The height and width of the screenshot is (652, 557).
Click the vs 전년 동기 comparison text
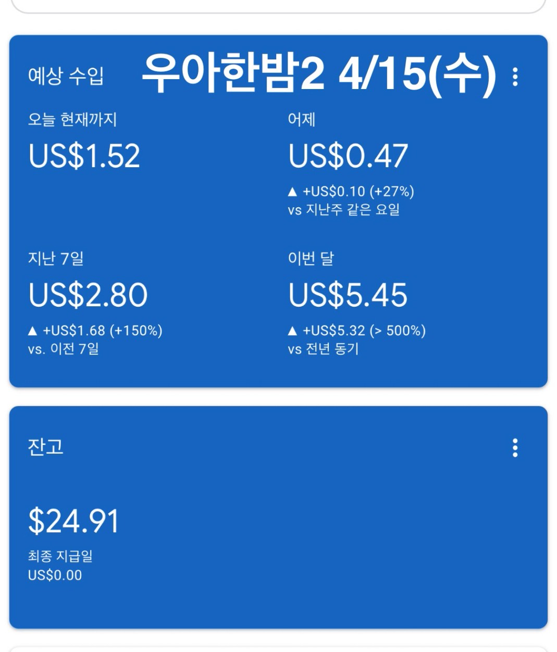tap(323, 349)
